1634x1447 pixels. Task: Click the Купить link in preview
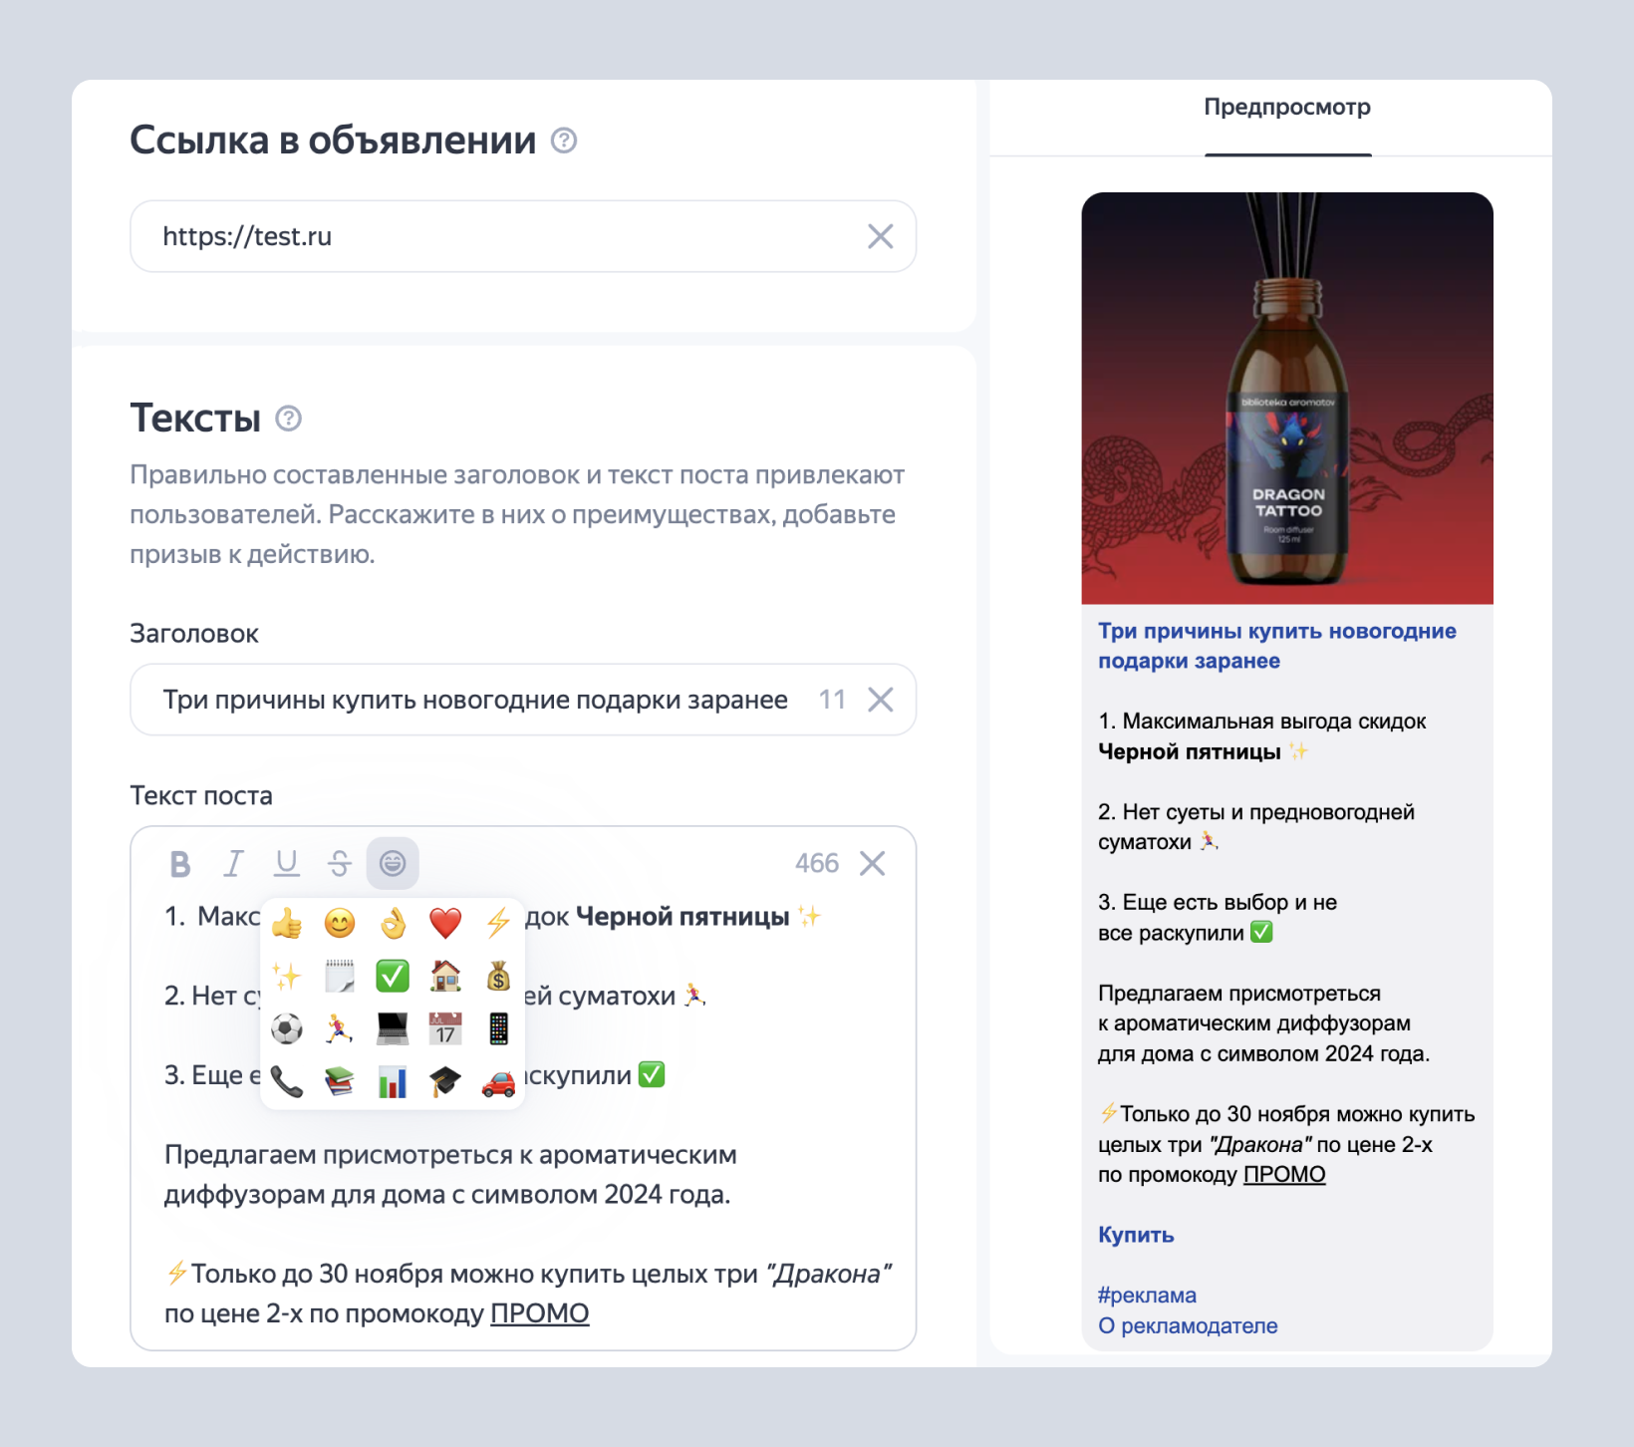point(1136,1235)
